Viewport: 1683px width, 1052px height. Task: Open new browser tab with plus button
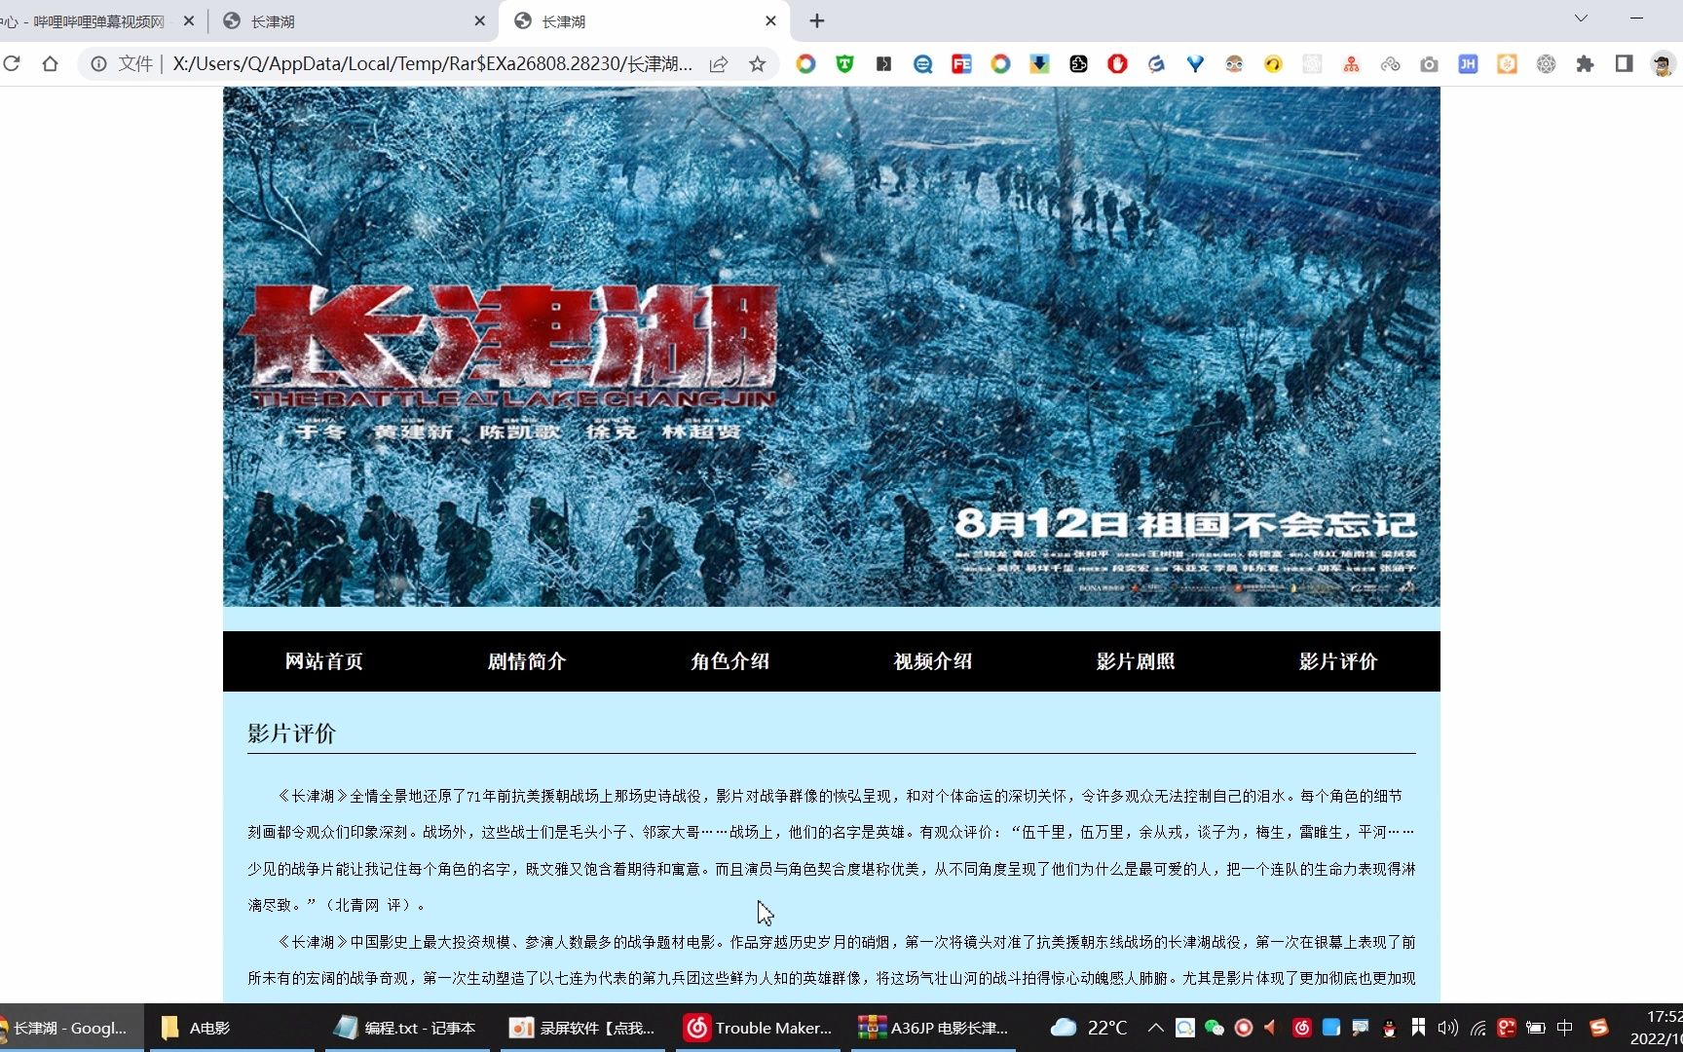click(x=817, y=20)
